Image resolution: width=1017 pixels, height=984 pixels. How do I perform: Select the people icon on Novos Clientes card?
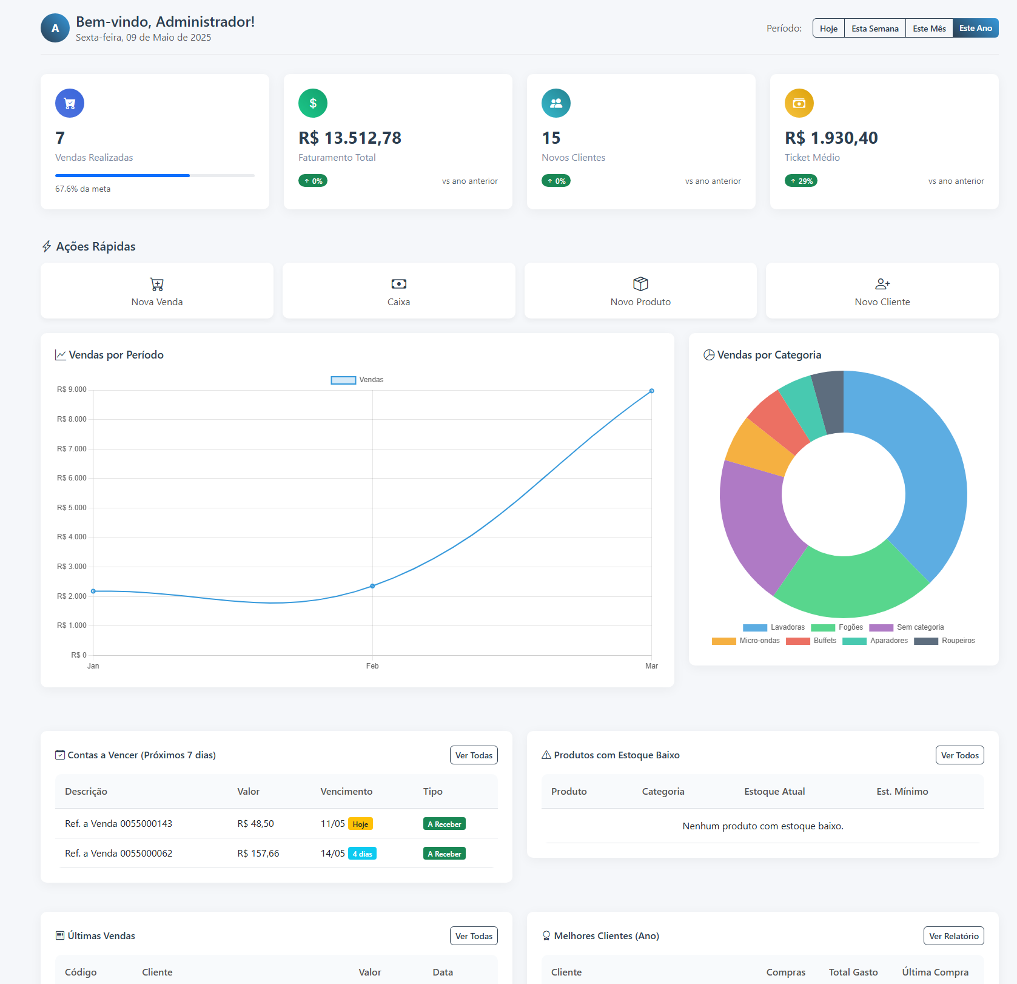click(556, 103)
